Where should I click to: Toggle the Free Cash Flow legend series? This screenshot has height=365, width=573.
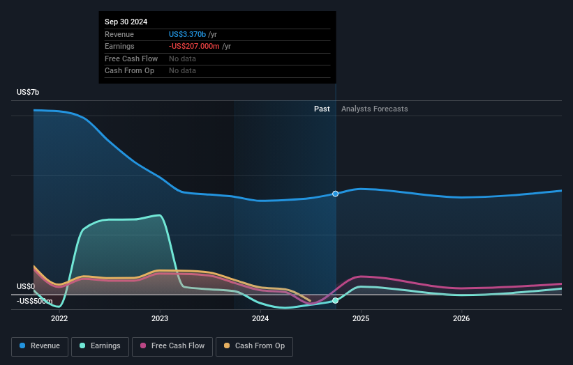tap(172, 346)
